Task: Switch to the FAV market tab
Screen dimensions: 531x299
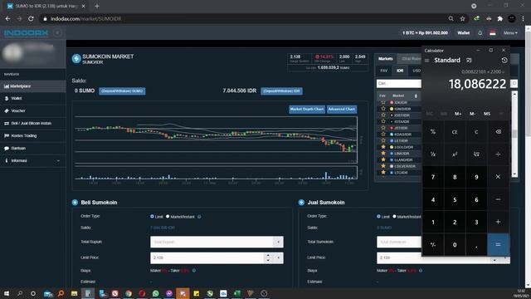Action: (383, 71)
